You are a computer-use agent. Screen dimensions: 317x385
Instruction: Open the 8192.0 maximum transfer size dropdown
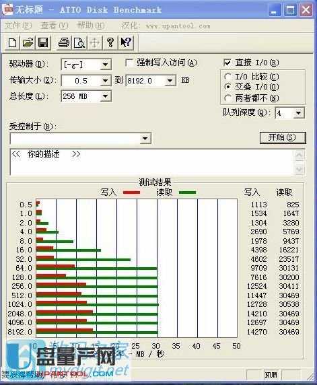pyautogui.click(x=170, y=81)
